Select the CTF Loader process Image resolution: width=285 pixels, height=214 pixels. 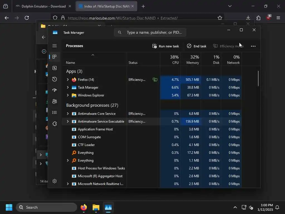152,145
